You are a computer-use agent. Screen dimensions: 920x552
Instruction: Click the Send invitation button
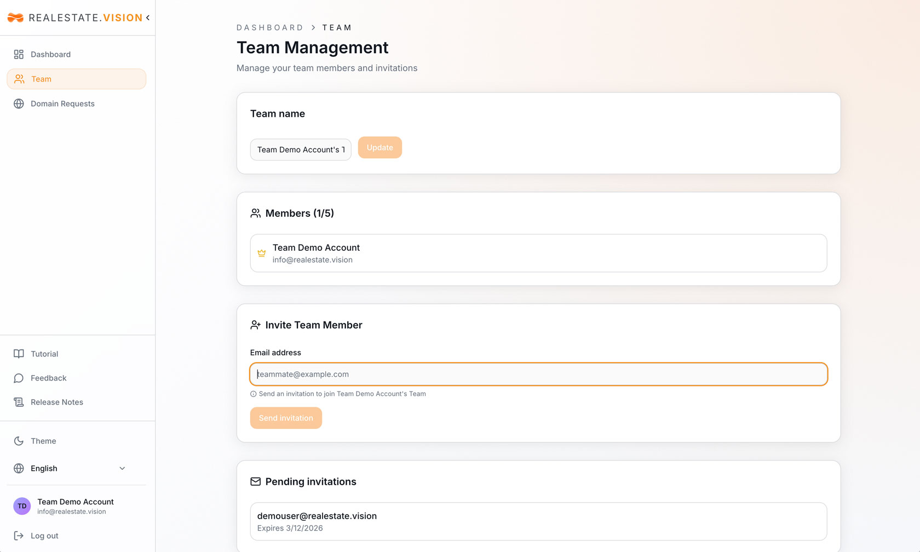click(x=285, y=418)
